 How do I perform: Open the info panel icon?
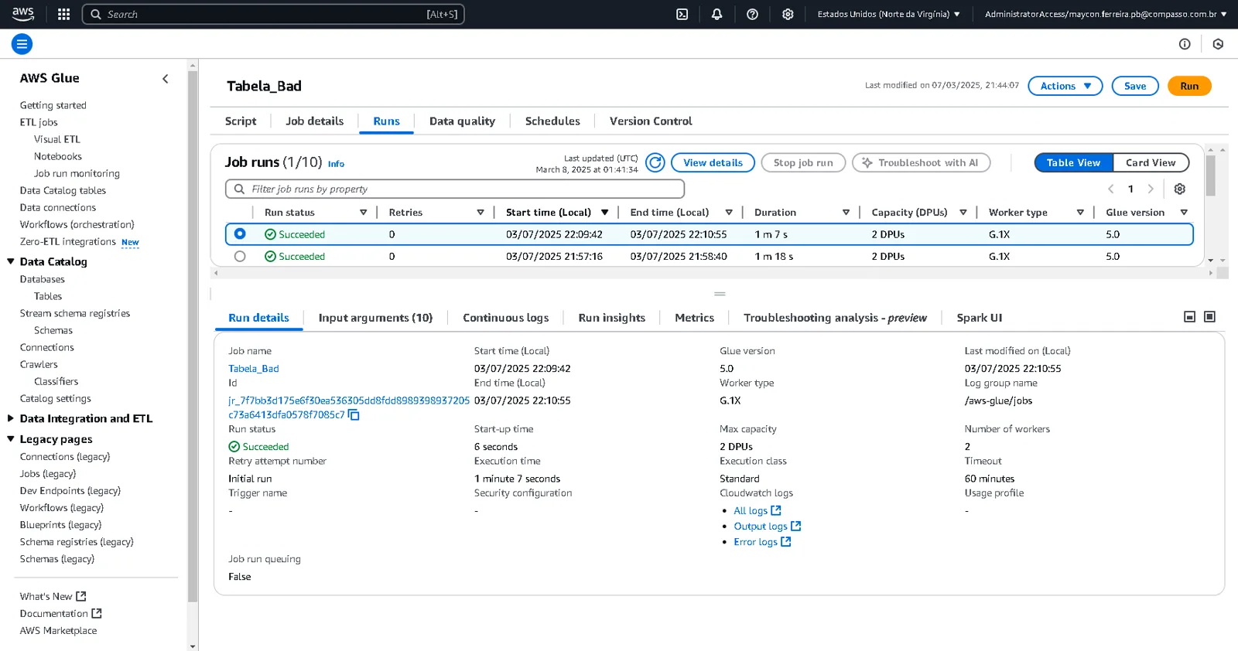pos(1185,44)
